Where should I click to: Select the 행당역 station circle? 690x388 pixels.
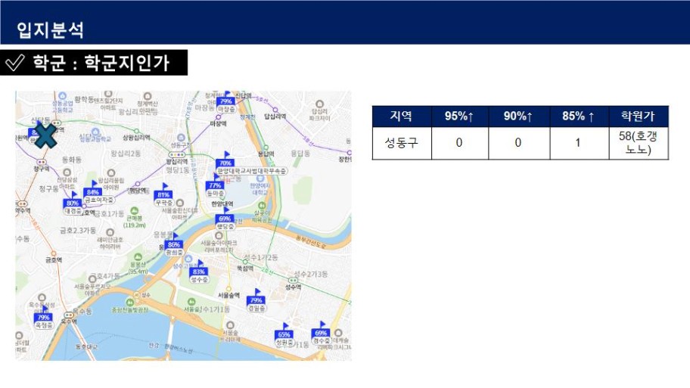coord(138,184)
